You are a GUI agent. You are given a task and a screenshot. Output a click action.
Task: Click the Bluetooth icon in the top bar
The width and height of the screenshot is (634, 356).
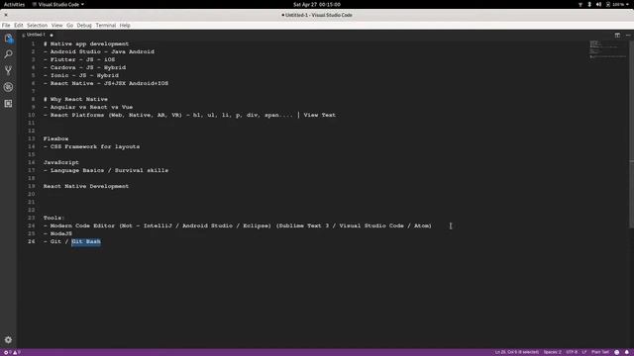pos(589,4)
